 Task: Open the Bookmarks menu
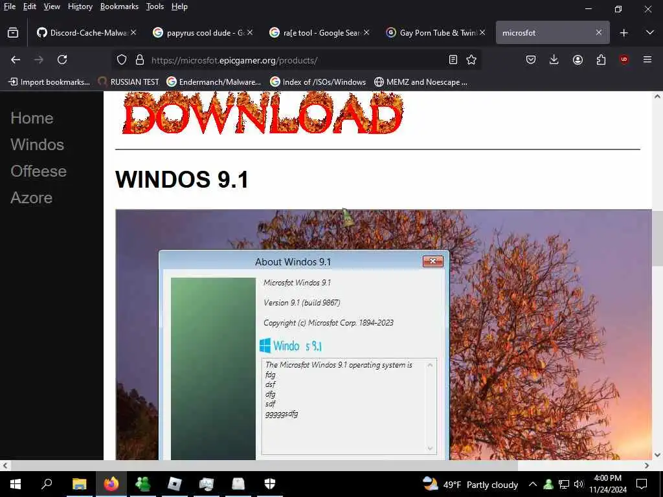click(119, 6)
